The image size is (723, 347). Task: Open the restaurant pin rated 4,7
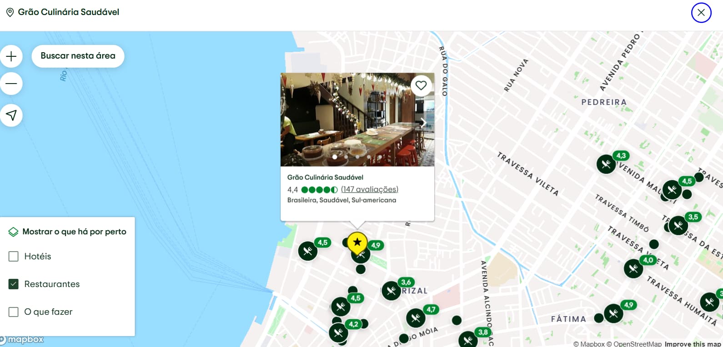[x=416, y=318]
